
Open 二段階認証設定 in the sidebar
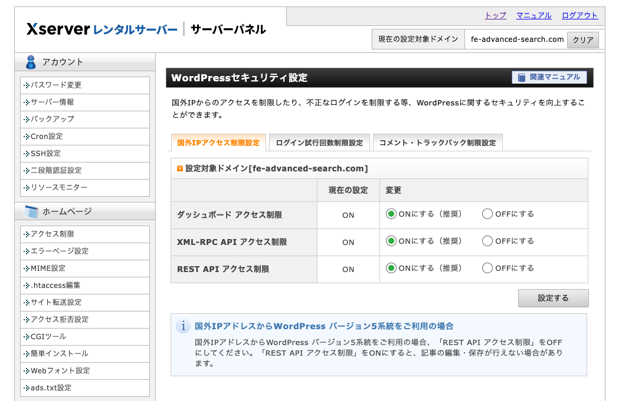[85, 170]
